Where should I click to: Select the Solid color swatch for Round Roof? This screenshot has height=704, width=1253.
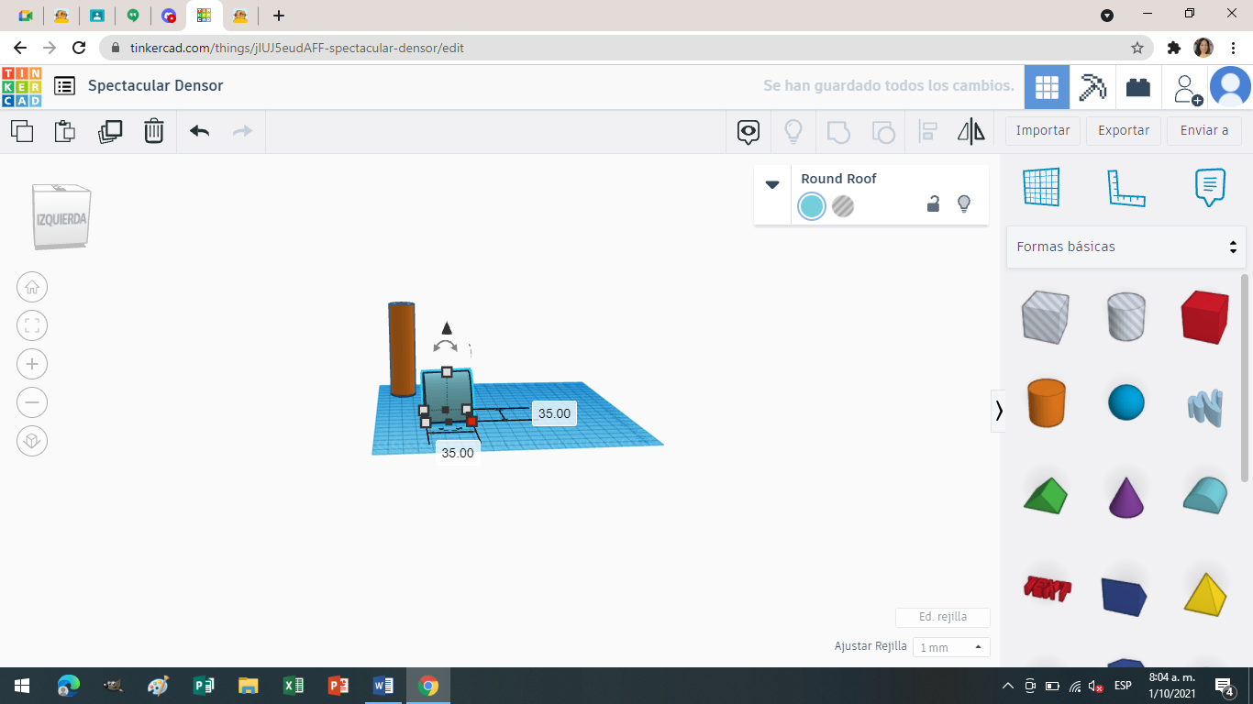coord(812,206)
